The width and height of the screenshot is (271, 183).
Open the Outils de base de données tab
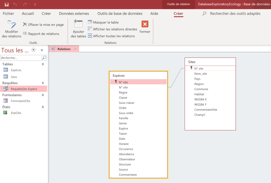pos(120,14)
